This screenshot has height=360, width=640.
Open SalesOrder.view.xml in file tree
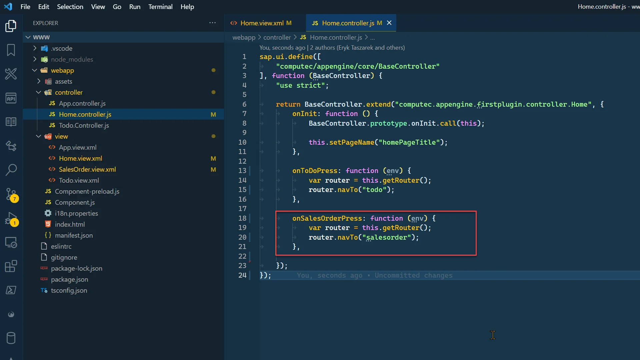click(87, 169)
